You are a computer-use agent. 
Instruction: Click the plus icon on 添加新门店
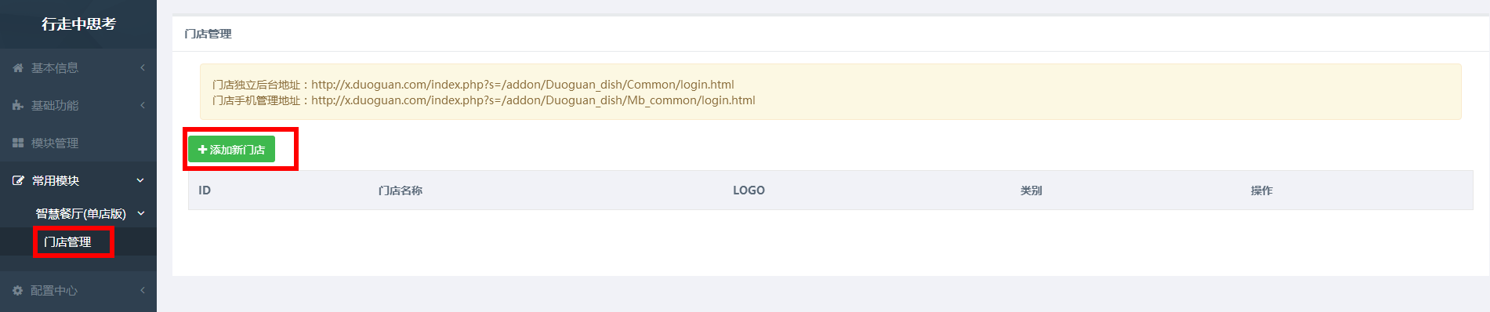[203, 150]
